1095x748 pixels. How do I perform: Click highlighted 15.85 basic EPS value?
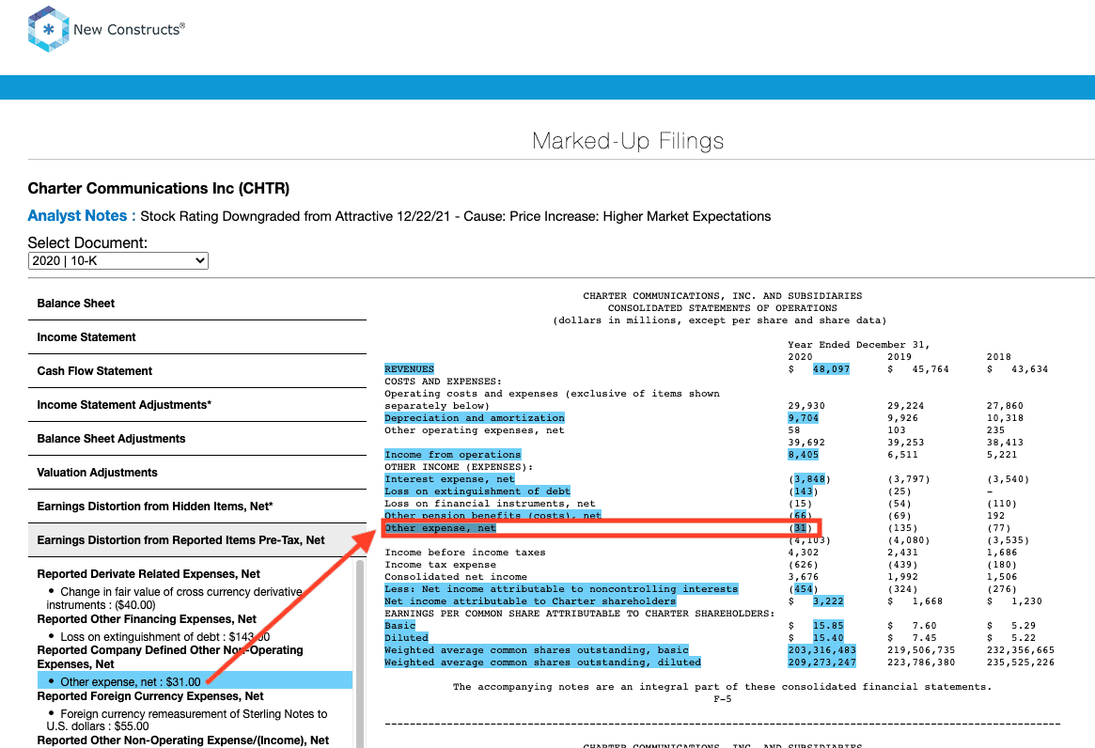828,626
